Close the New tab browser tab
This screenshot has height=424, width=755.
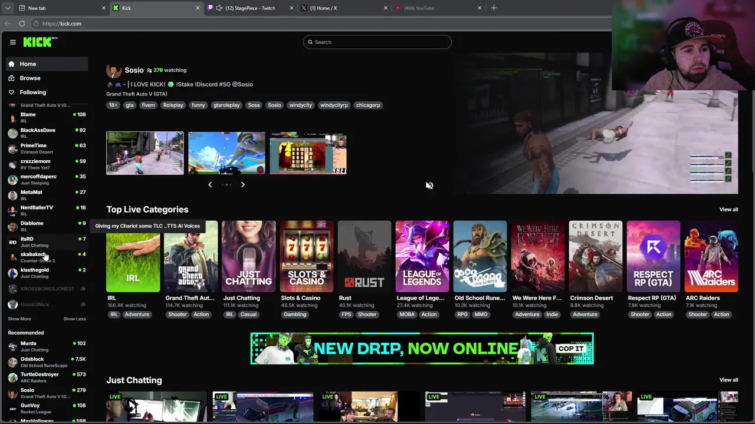tap(104, 8)
